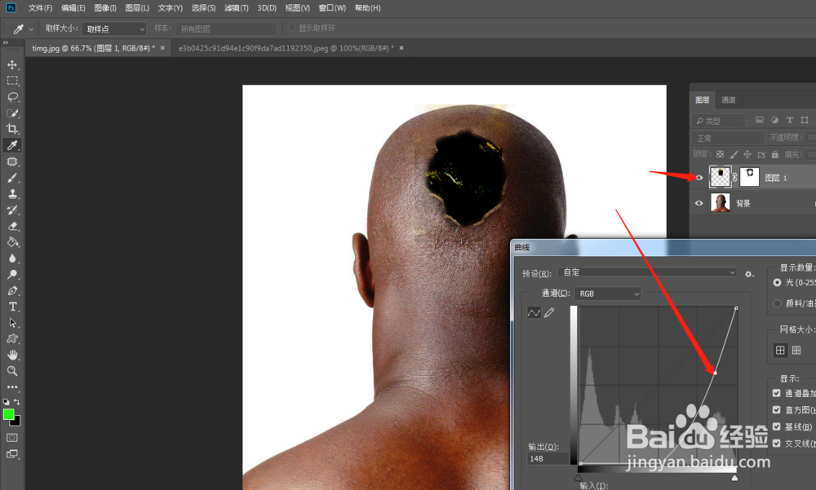Open the 滤镜(T) menu
816x490 pixels.
tap(237, 8)
